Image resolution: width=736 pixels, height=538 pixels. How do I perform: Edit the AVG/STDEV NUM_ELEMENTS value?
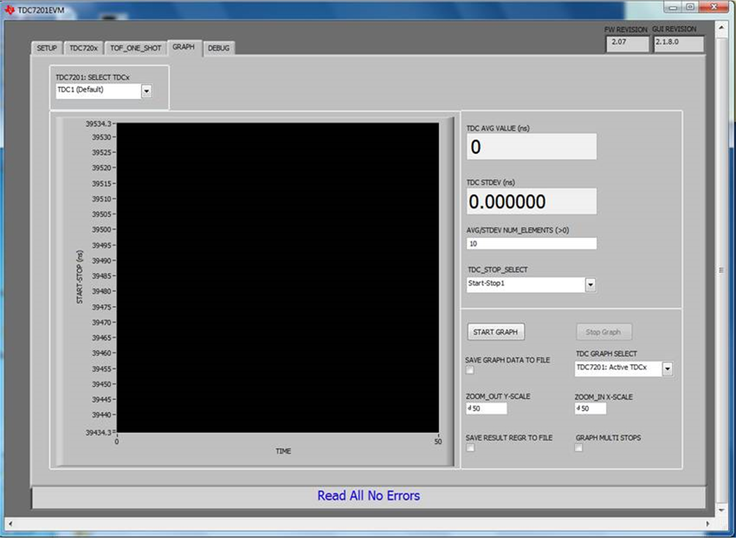coord(531,243)
